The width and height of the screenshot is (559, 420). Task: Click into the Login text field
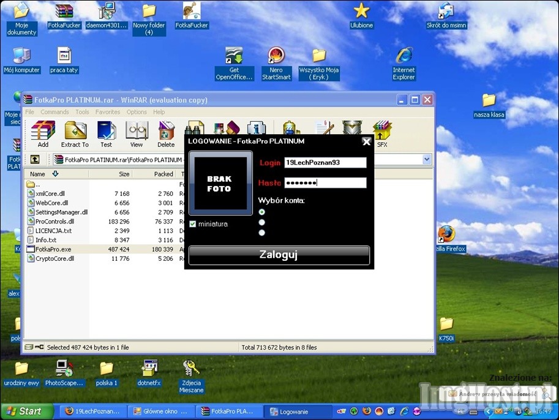click(325, 163)
